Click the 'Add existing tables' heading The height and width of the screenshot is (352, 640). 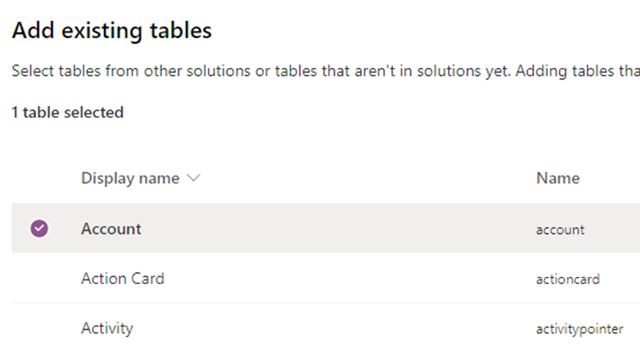point(112,31)
